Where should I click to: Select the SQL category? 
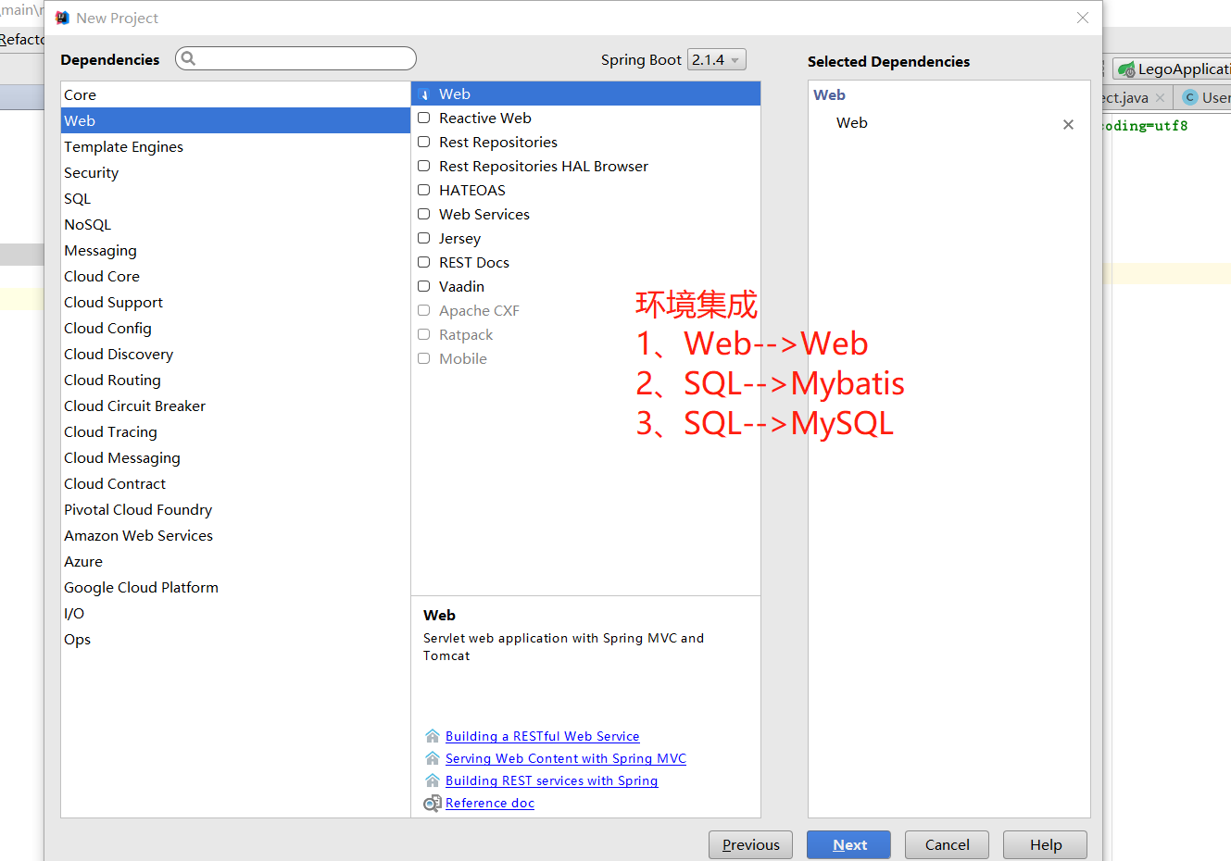click(x=235, y=198)
